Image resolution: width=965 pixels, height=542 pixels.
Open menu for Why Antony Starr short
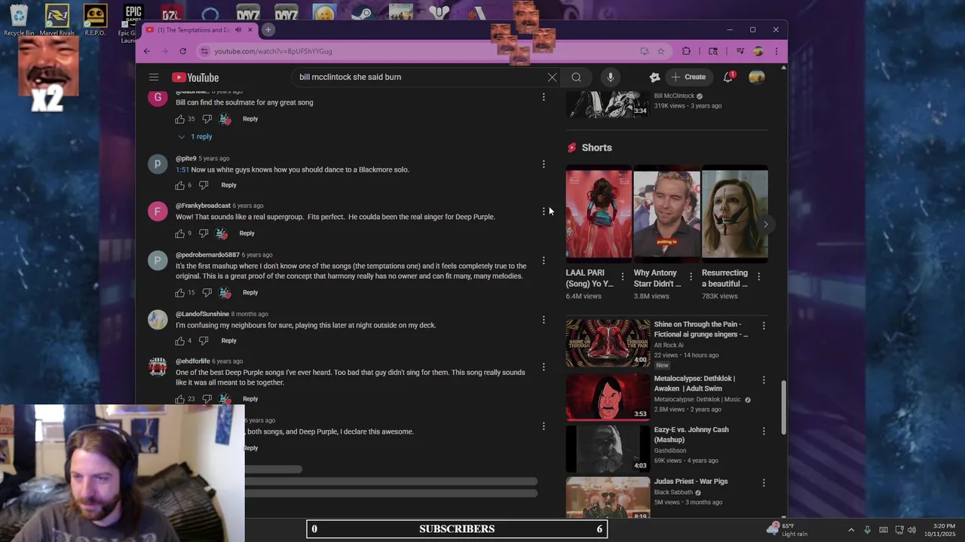point(691,277)
